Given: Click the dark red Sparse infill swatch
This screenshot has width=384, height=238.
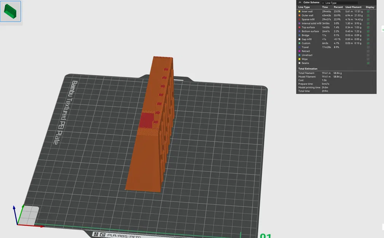Looking at the screenshot, I should (x=299, y=19).
